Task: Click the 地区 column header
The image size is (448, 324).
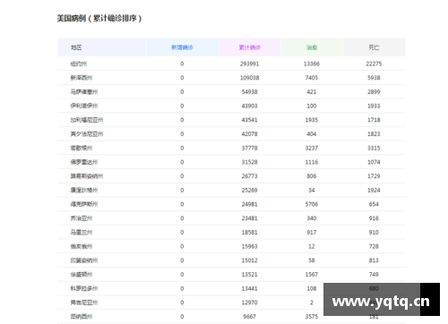Action: pyautogui.click(x=101, y=47)
